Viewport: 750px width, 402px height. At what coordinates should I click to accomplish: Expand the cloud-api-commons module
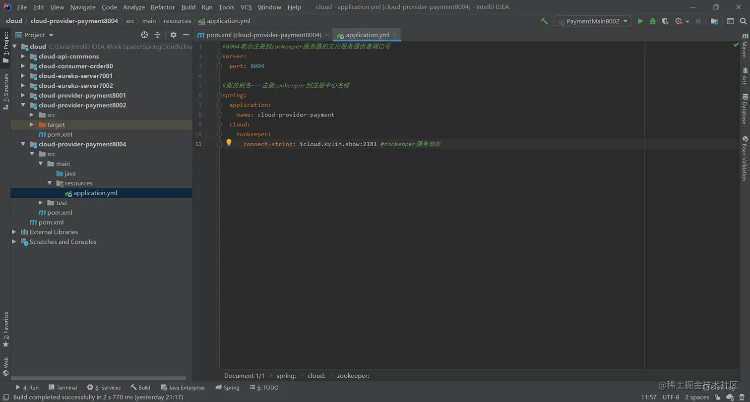pyautogui.click(x=23, y=57)
